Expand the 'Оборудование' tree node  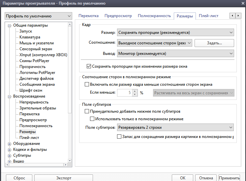click(10, 144)
